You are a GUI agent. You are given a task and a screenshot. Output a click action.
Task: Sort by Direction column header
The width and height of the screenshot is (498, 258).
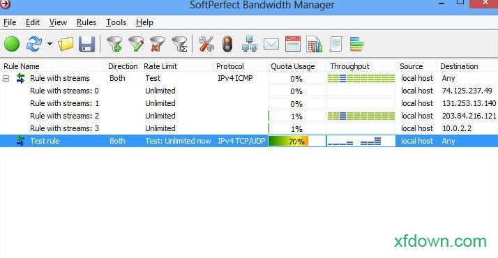(x=123, y=66)
